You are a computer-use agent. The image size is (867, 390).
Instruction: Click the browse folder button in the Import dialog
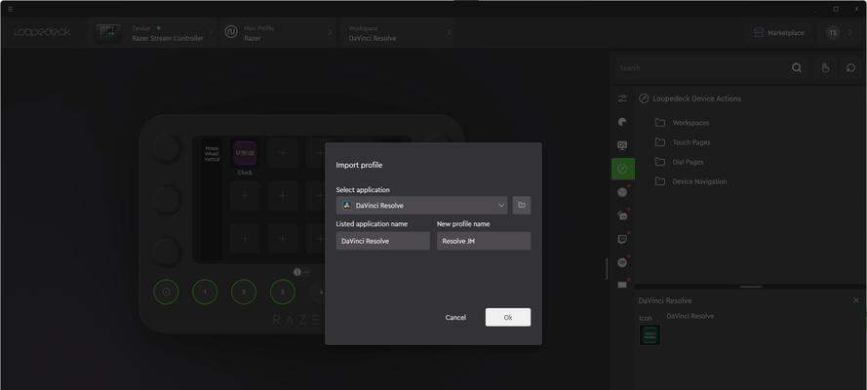pyautogui.click(x=522, y=205)
